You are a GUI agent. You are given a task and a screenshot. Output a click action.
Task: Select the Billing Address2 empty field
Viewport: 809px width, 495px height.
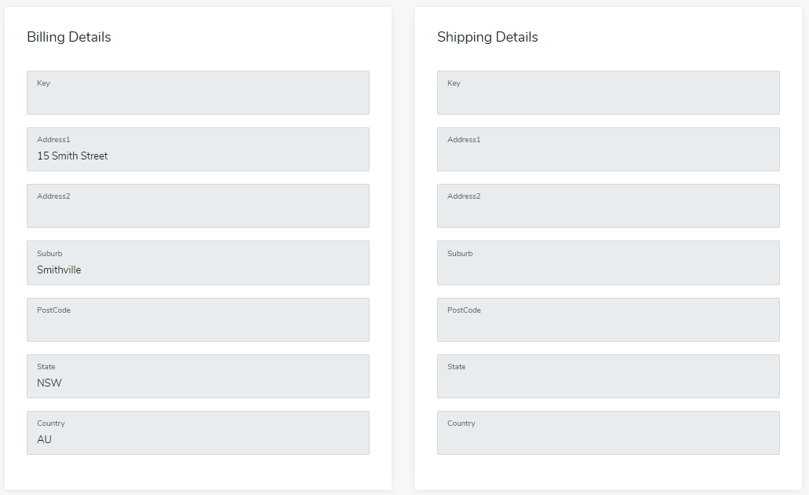click(x=198, y=206)
